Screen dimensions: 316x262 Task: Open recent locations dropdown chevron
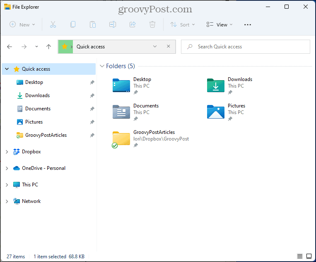pos(36,47)
